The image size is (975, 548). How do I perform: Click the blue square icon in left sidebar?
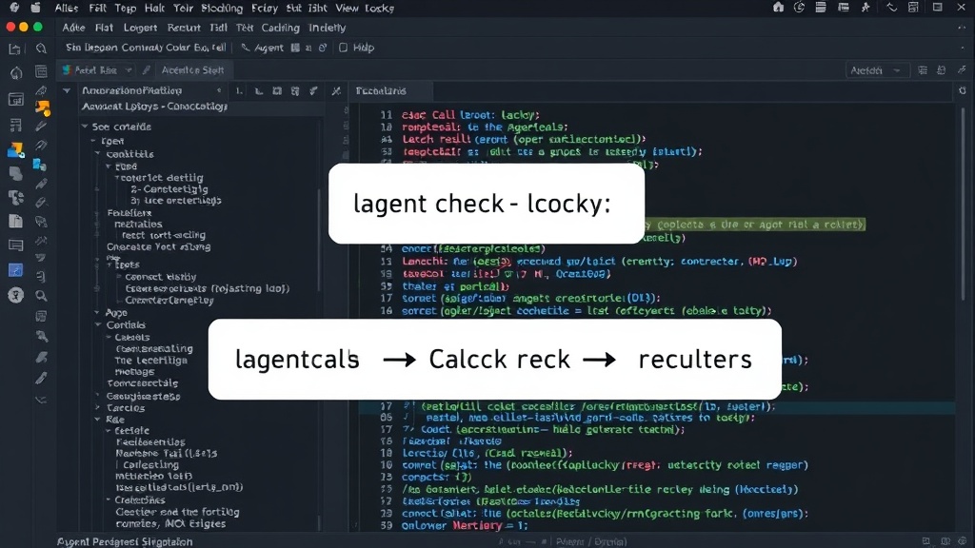(15, 270)
